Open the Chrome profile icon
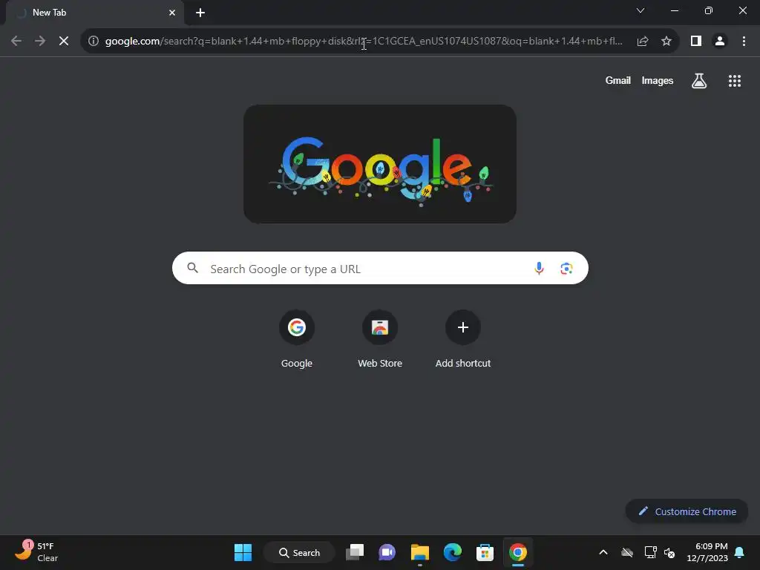Viewport: 760px width, 570px height. coord(720,42)
